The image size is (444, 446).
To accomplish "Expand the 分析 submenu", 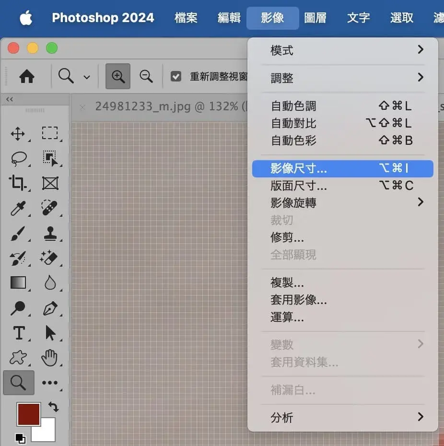I will click(343, 417).
